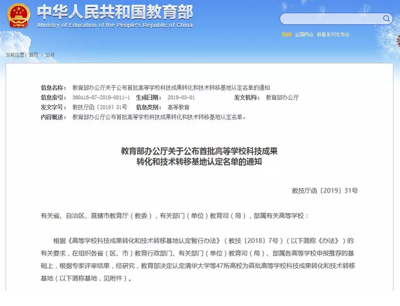Click the 中华人民共和国教育部 site title
The image size is (400, 306).
[x=107, y=12]
